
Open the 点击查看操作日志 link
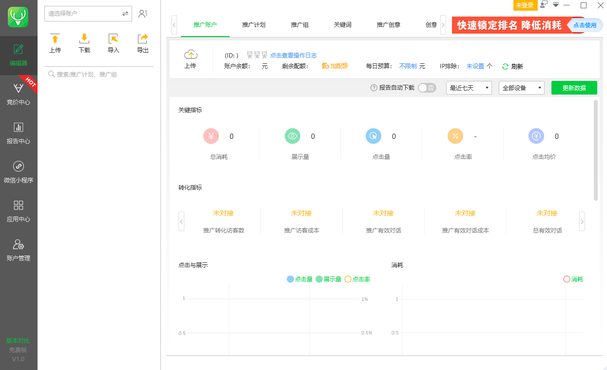[x=293, y=56]
